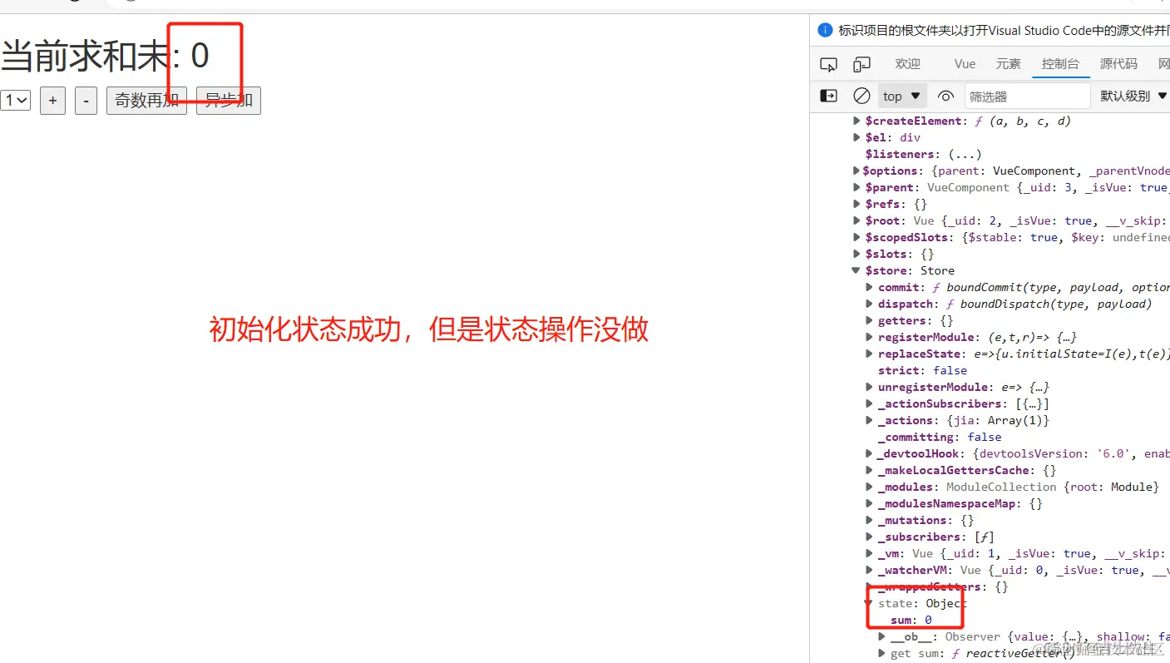Expand the getters object
Viewport: 1170px width, 663px height.
pos(870,320)
